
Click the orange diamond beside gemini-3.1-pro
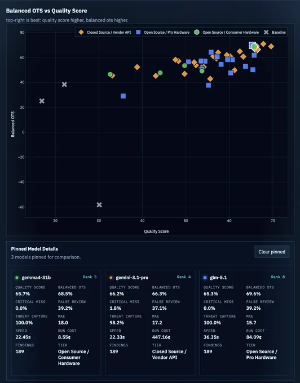coord(111,278)
